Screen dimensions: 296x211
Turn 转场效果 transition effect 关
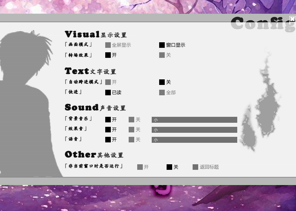point(165,55)
